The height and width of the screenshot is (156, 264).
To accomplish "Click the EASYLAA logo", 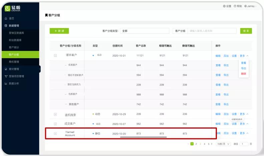I will [x=12, y=8].
